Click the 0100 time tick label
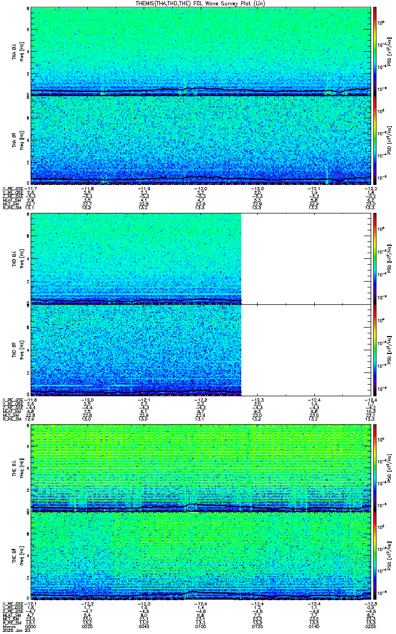This screenshot has width=396, height=634. click(200, 627)
